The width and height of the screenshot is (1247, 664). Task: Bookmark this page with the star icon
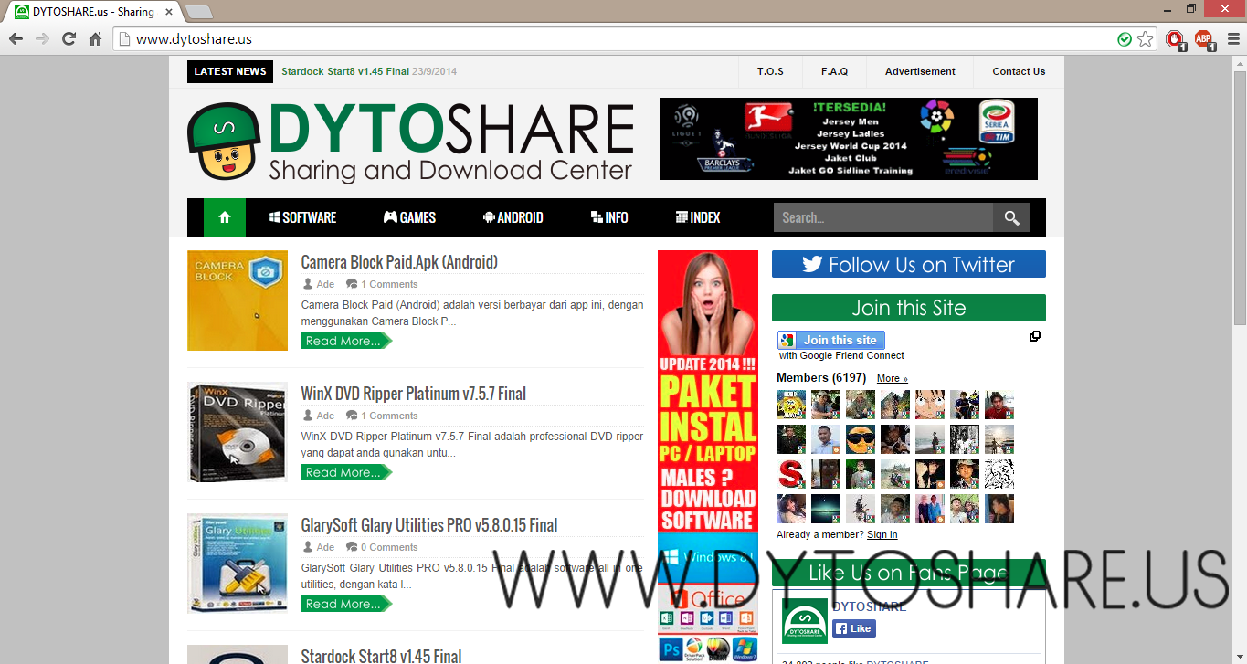click(1145, 39)
